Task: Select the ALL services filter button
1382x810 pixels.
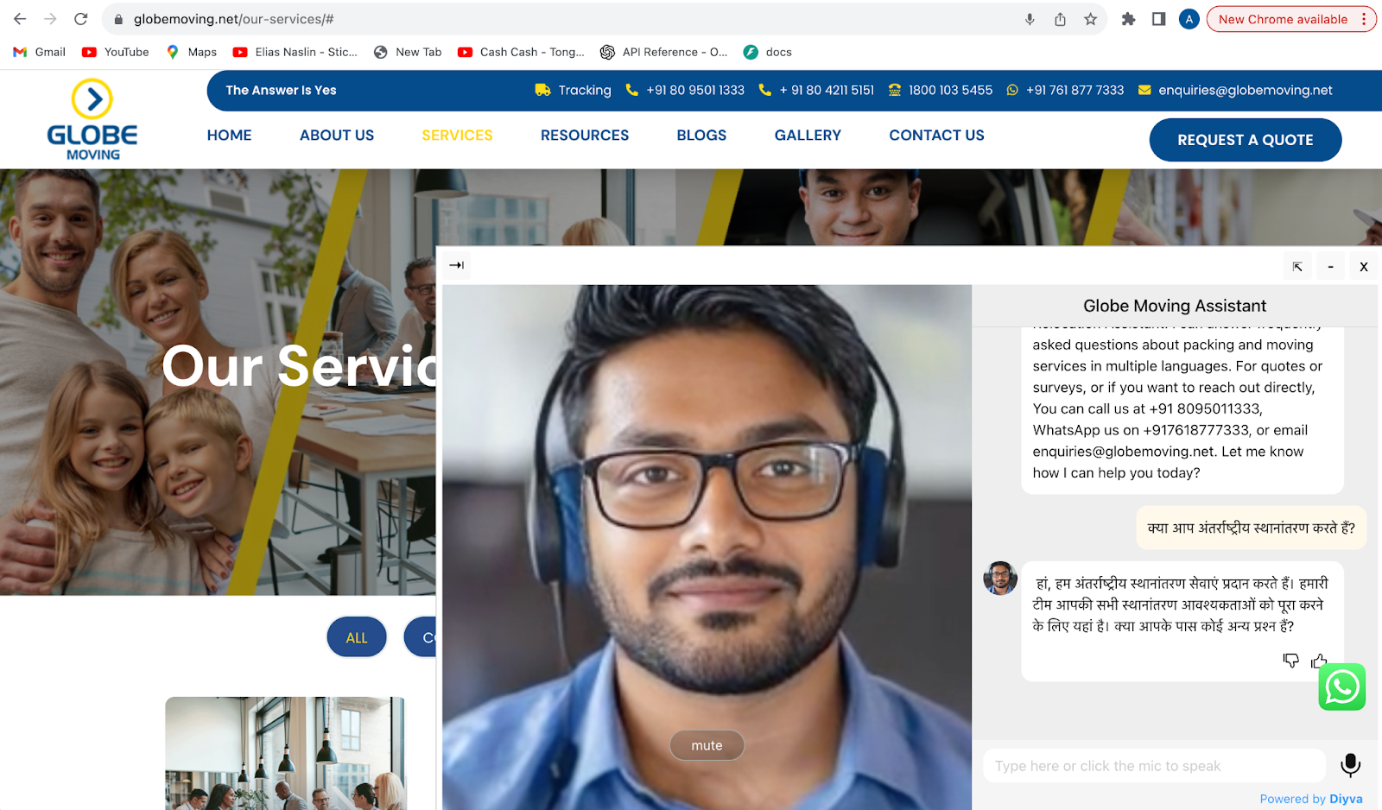Action: [356, 636]
